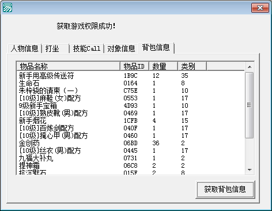This screenshot has height=211, width=272.
Task: Select the [10级]丝衣(男)配方 row
Action: [x=131, y=150]
